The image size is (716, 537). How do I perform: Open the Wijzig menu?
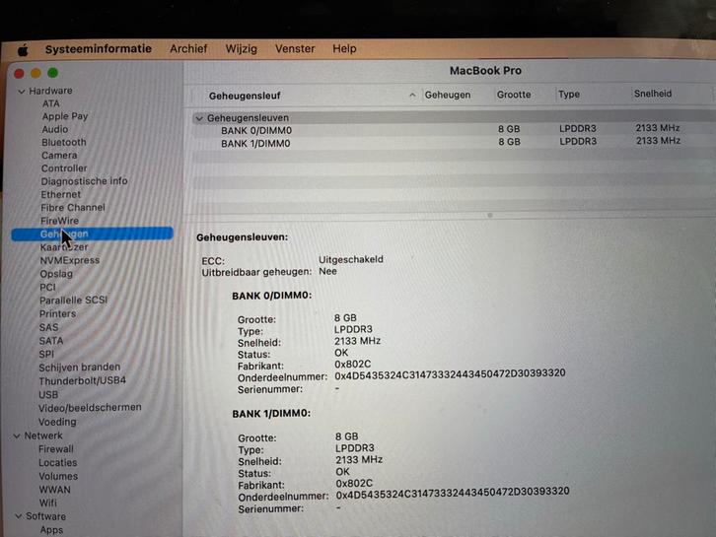click(241, 48)
